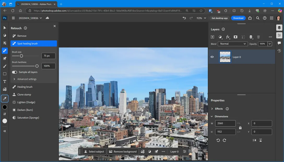Select the Rectangle shape tool

(x=5, y=74)
